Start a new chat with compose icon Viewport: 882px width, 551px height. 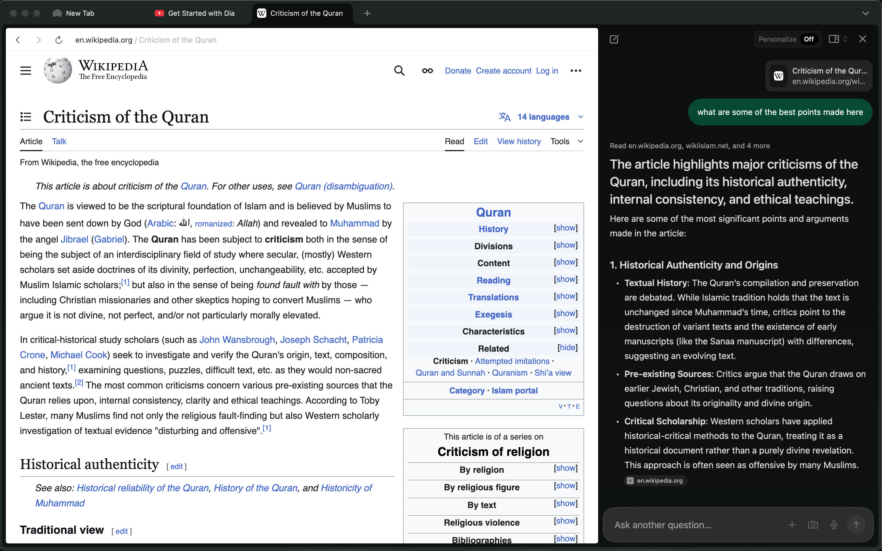click(x=614, y=39)
